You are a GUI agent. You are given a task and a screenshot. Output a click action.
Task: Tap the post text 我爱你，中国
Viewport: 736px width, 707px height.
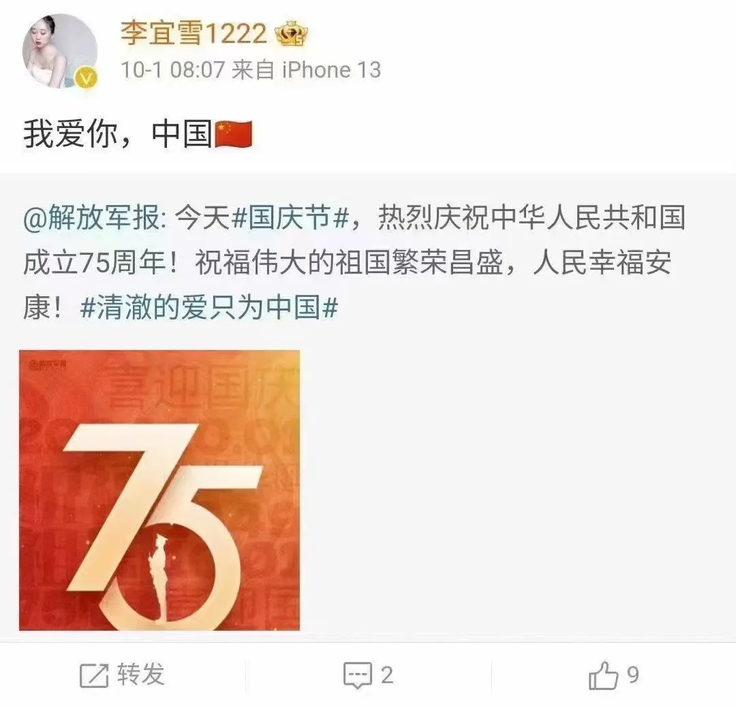pos(117,134)
